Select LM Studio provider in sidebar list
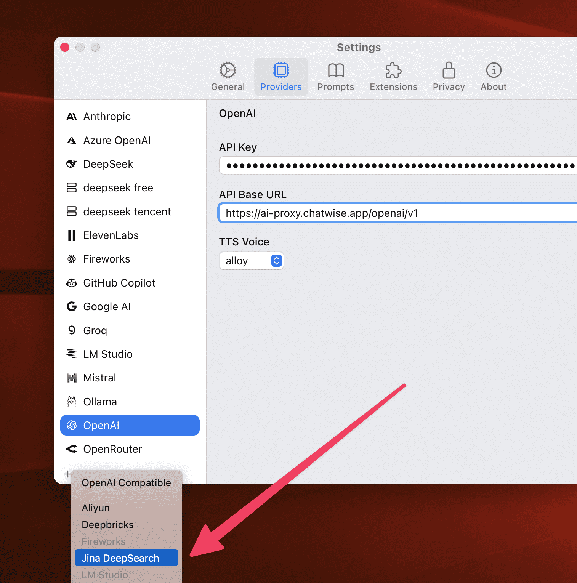Viewport: 577px width, 583px height. (x=130, y=354)
